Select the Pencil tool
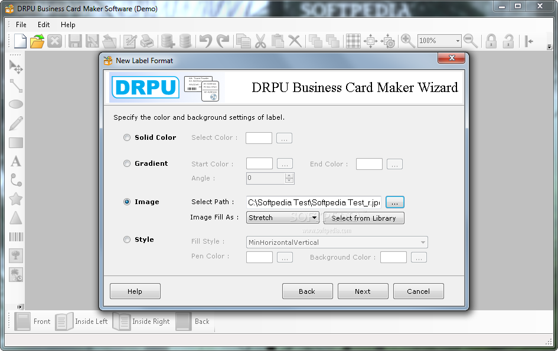Screen dimensions: 558x351 click(16, 123)
